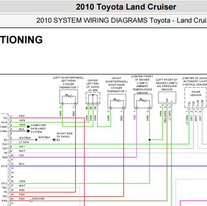Select the "J/C E58" junction connector label
The width and height of the screenshot is (207, 206).
click(x=93, y=90)
